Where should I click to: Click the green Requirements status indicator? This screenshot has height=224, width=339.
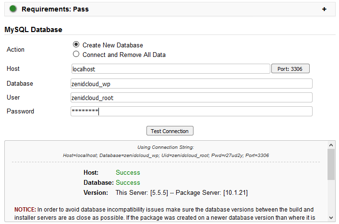pos(13,9)
